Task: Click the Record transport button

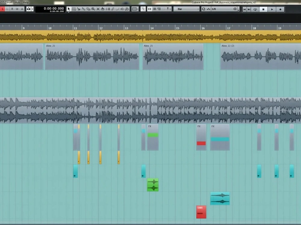Action: (x=280, y=9)
